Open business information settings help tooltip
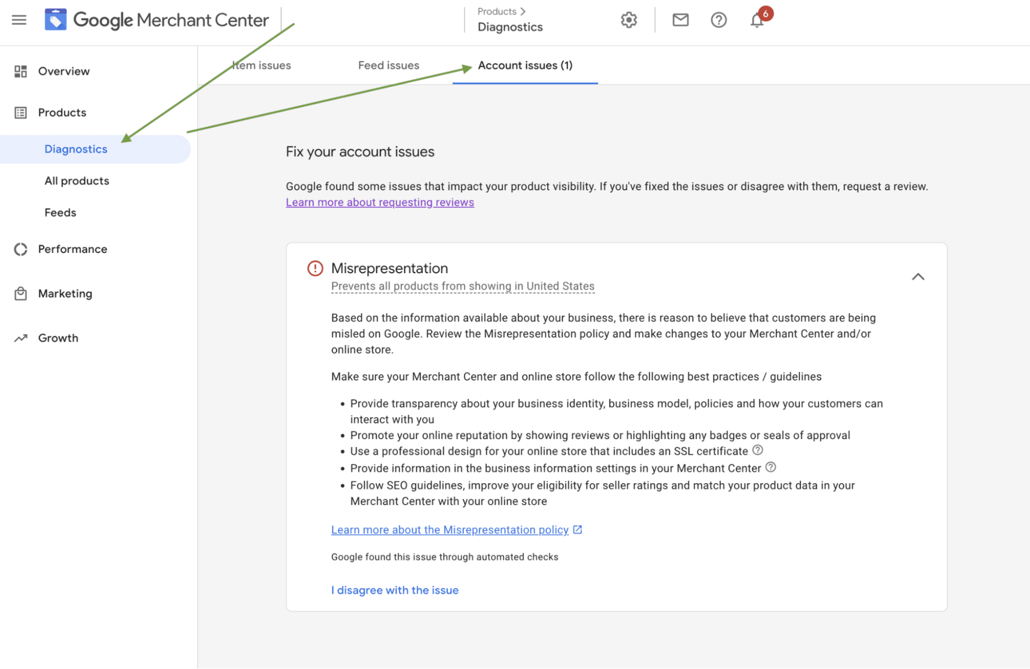 tap(771, 467)
